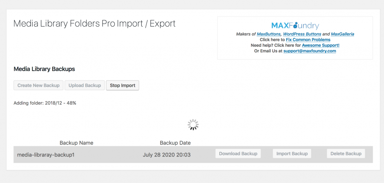Viewport: 384px width, 183px height.
Task: Select the media-libraray-backup1 row name
Action: tap(45, 155)
